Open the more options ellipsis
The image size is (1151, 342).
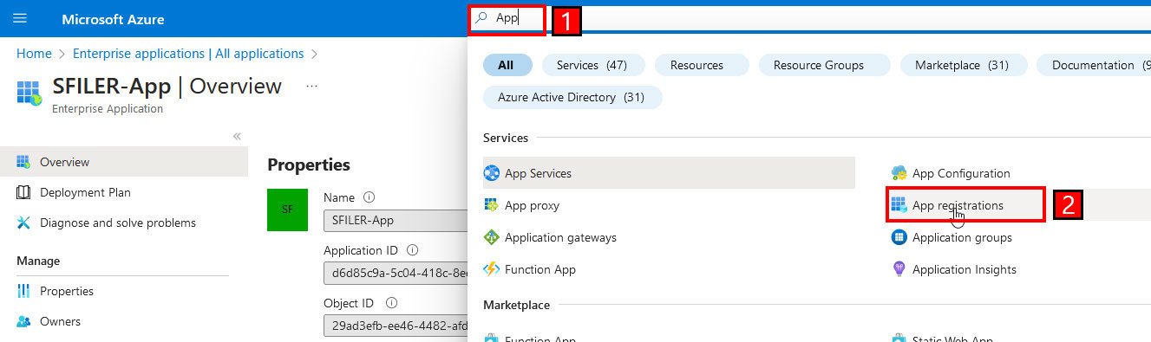tap(312, 87)
